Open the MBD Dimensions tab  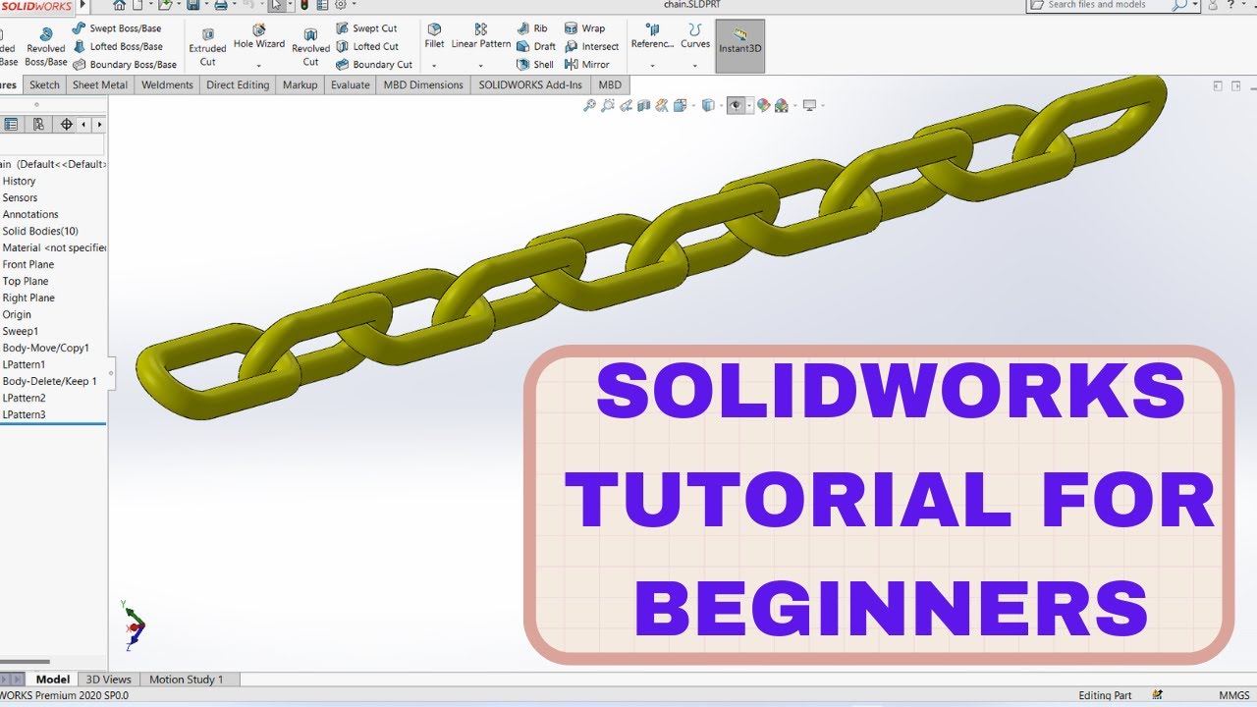(x=423, y=85)
